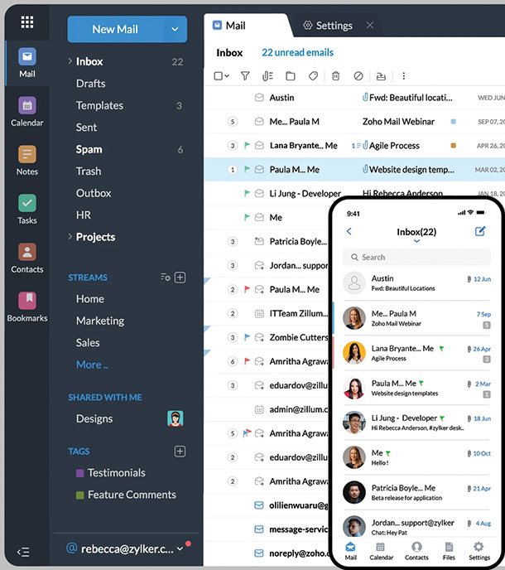This screenshot has height=570, width=505.
Task: Add a new tag with plus icon
Action: pyautogui.click(x=180, y=452)
